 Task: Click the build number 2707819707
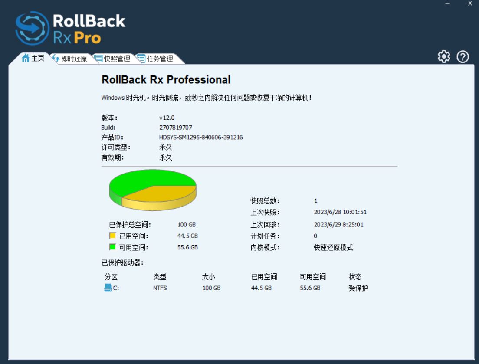click(x=176, y=128)
